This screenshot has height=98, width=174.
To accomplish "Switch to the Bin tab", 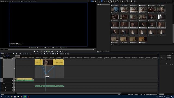I will [x=98, y=52].
